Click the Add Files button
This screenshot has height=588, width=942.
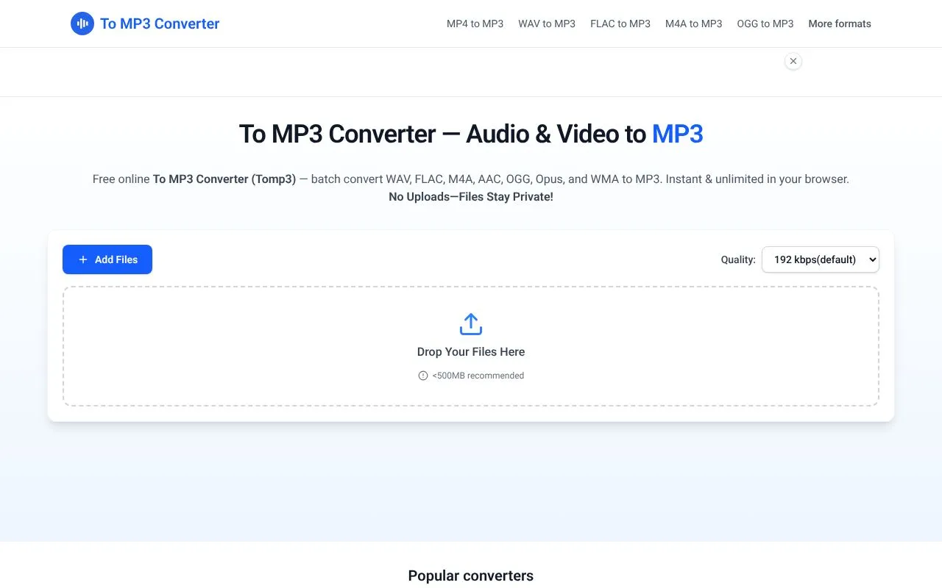coord(107,259)
